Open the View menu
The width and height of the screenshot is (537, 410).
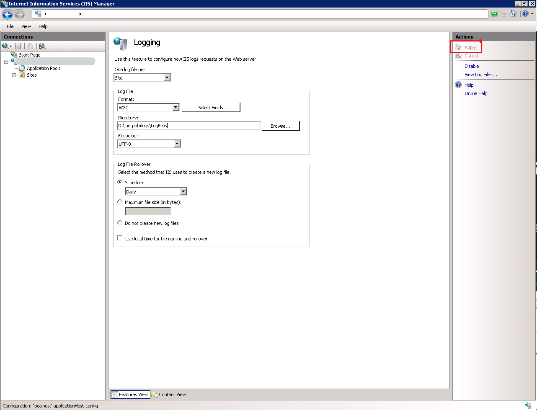tap(26, 26)
